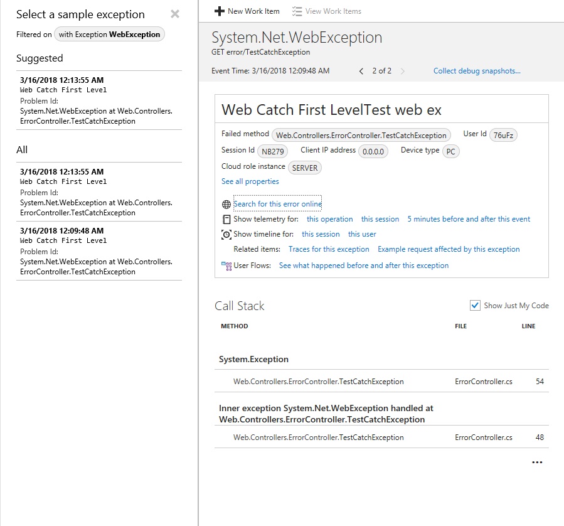Click the WebException filter pill

tap(109, 35)
